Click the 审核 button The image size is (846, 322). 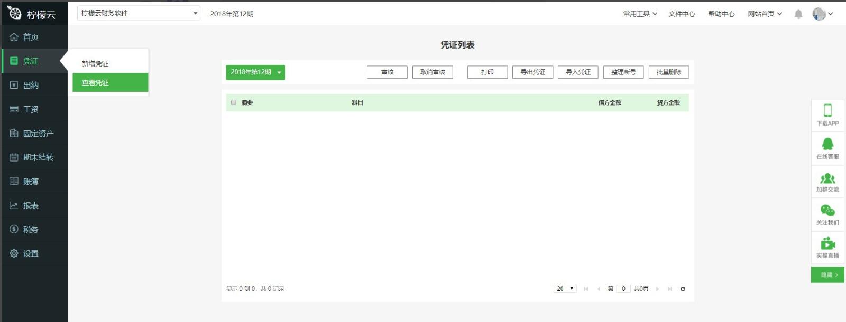pyautogui.click(x=387, y=72)
